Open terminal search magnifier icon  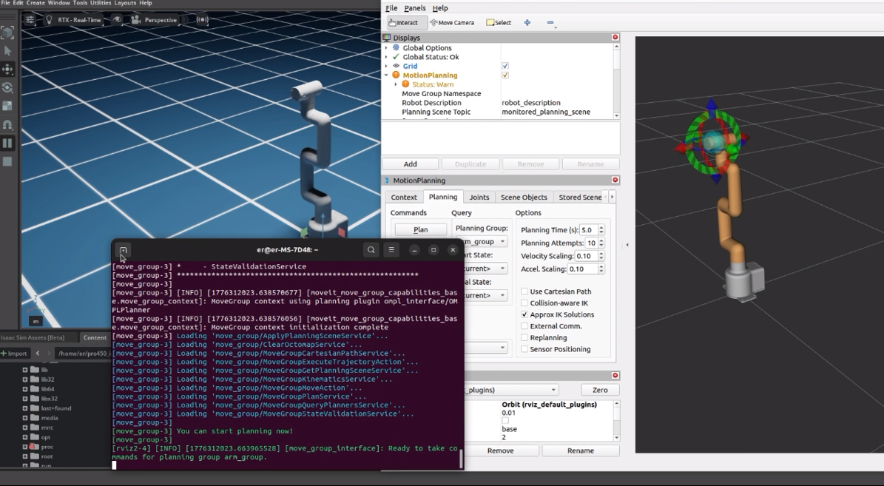[x=371, y=250]
